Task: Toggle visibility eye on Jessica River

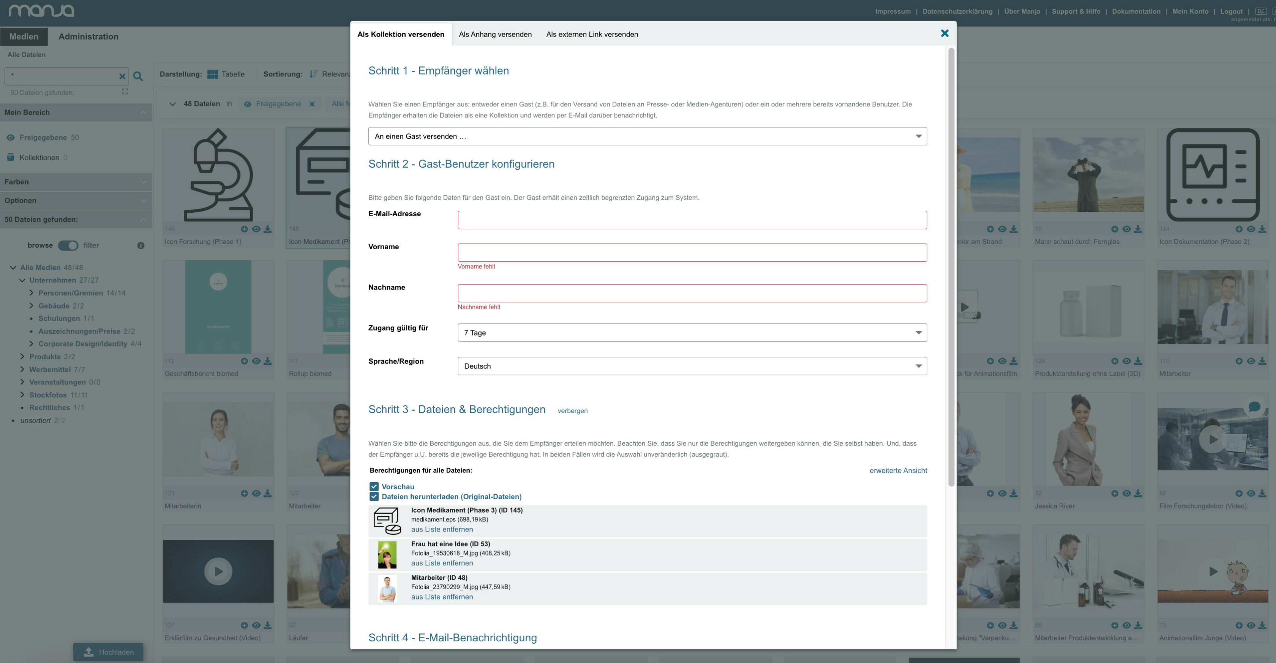Action: pyautogui.click(x=1126, y=493)
